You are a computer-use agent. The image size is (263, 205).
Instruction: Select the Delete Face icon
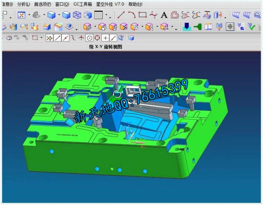124,27
